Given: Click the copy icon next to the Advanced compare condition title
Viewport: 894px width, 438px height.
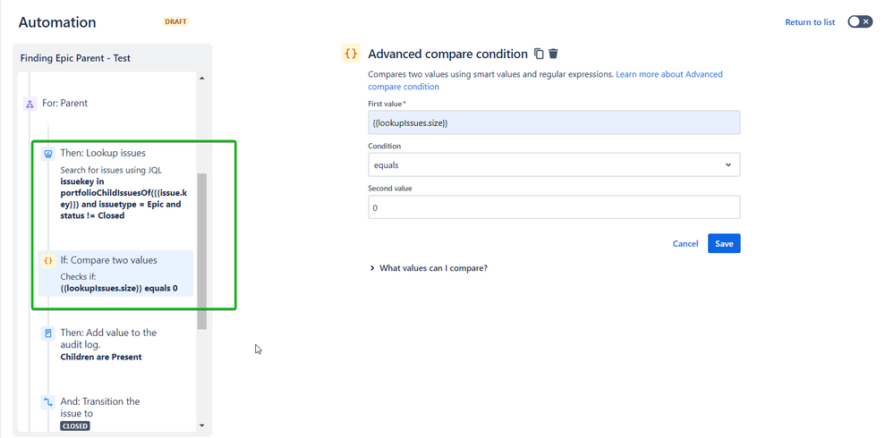Looking at the screenshot, I should point(539,54).
